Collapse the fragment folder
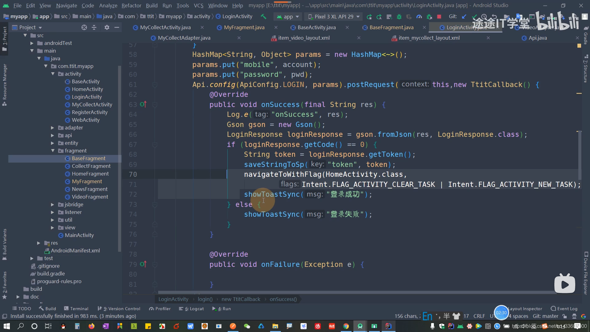590x332 pixels. pos(53,151)
